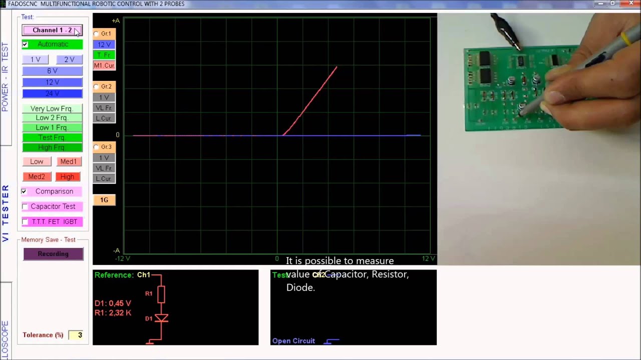Select the Gr.1 radio button
Screen dimensions: 641x360
click(x=97, y=34)
